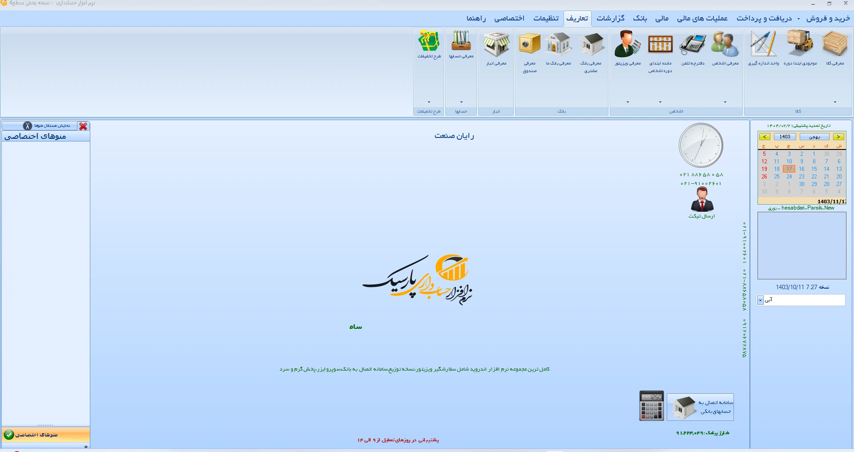
Task: Select day 5 in the calendar
Action: [x=764, y=154]
